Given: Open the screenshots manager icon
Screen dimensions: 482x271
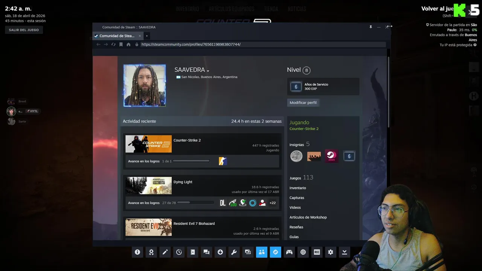Looking at the screenshot, I should coord(248,252).
